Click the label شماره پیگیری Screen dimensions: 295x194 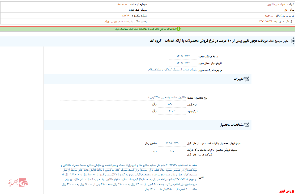[x=139, y=15]
